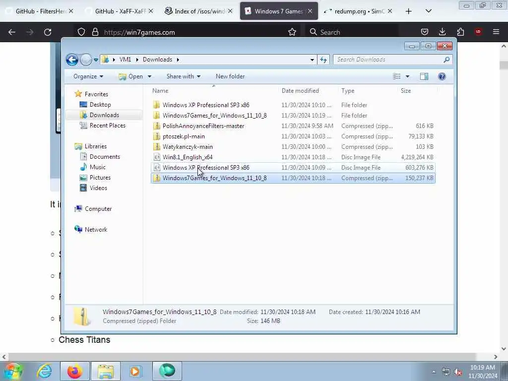Open the list all tabs dropdown

[x=428, y=11]
